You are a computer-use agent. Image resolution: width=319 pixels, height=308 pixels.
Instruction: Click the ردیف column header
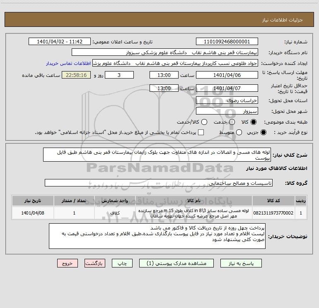301,201
